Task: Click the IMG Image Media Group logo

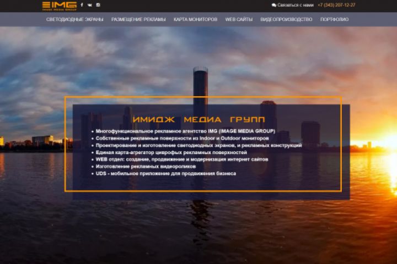Action: click(59, 6)
